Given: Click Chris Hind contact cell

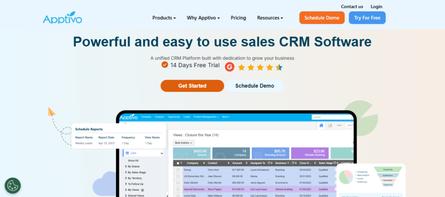Looking at the screenshot, I should pyautogui.click(x=213, y=170).
